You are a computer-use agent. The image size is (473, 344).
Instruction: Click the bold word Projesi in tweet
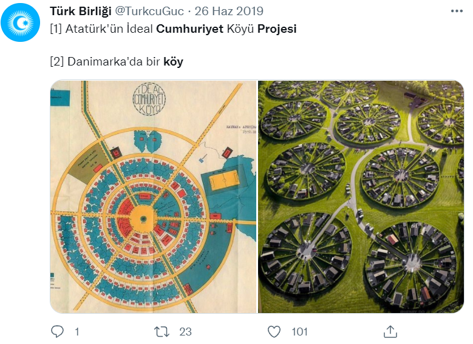click(x=277, y=29)
